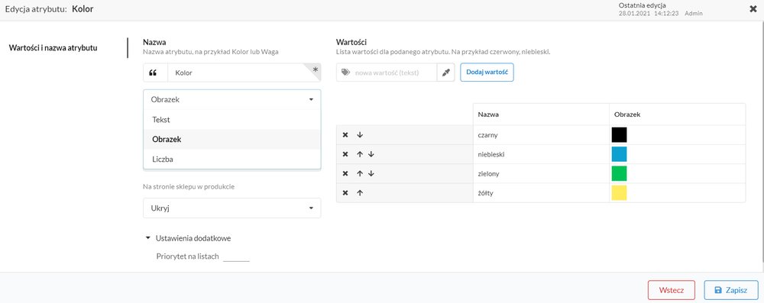This screenshot has height=303, width=764.
Task: Click the zielony name cell
Action: tap(541, 174)
